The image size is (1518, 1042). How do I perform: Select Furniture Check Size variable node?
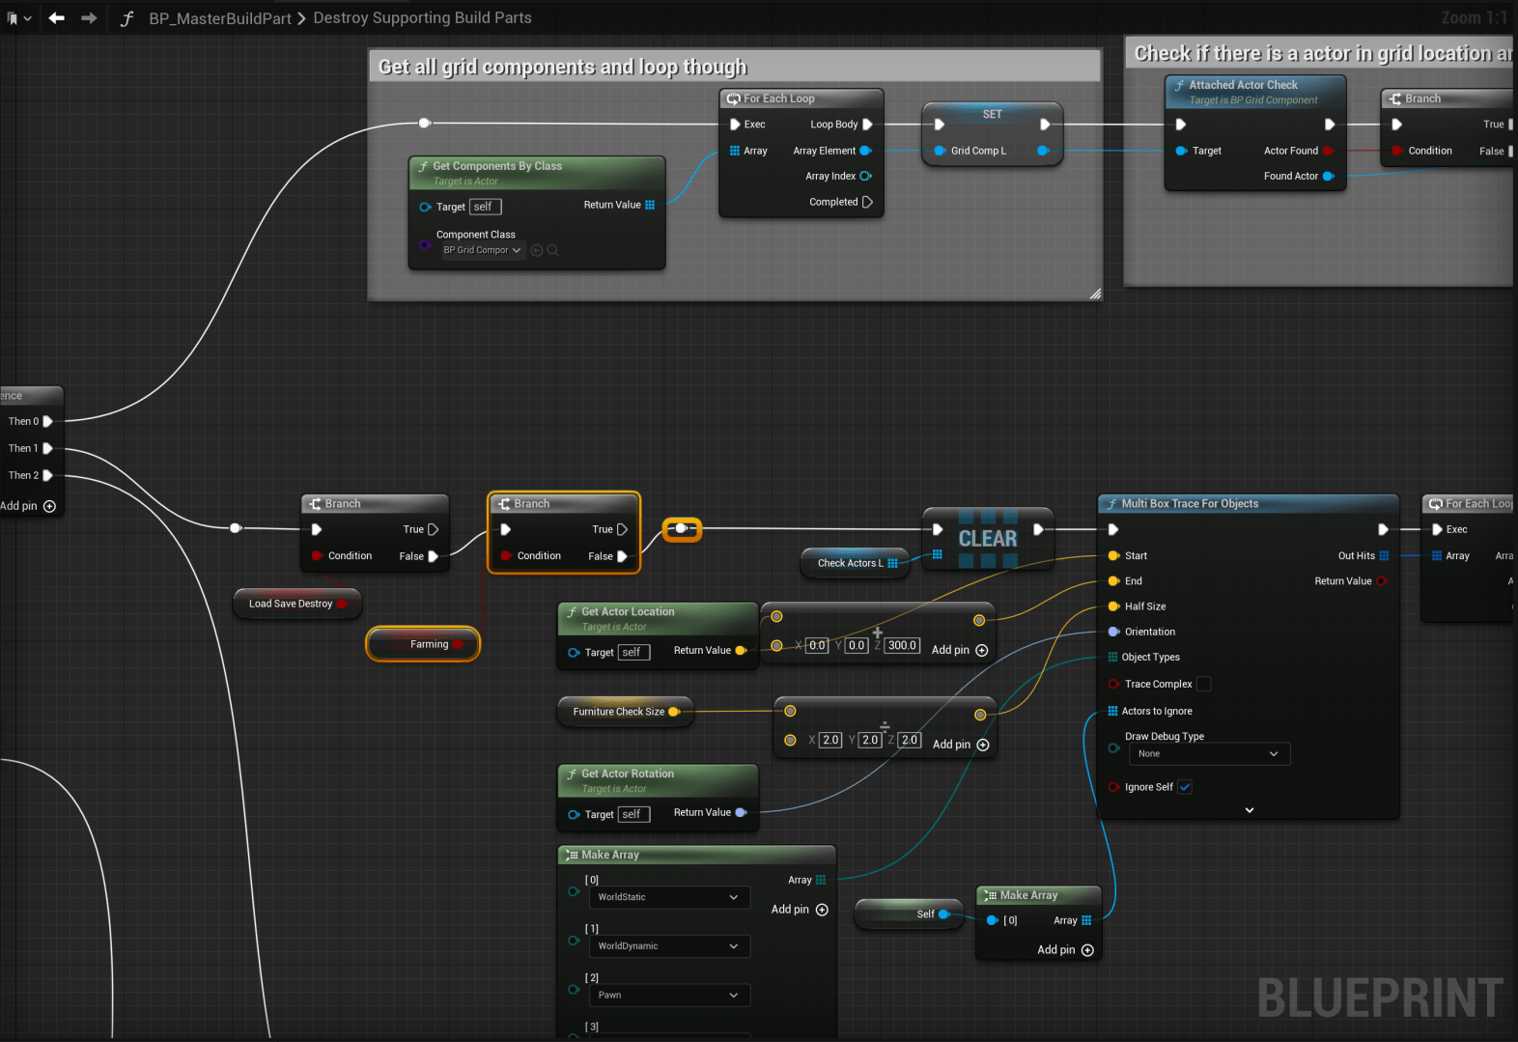click(x=625, y=712)
